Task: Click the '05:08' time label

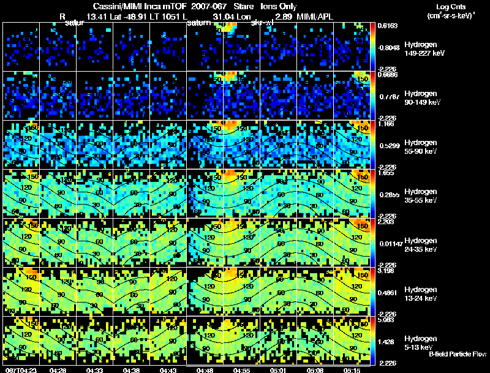Action: tap(315, 370)
